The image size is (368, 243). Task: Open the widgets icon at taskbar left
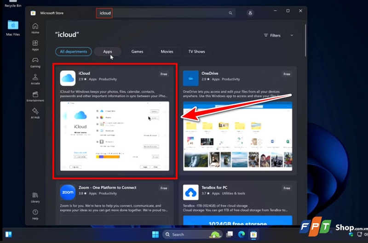[9, 234]
